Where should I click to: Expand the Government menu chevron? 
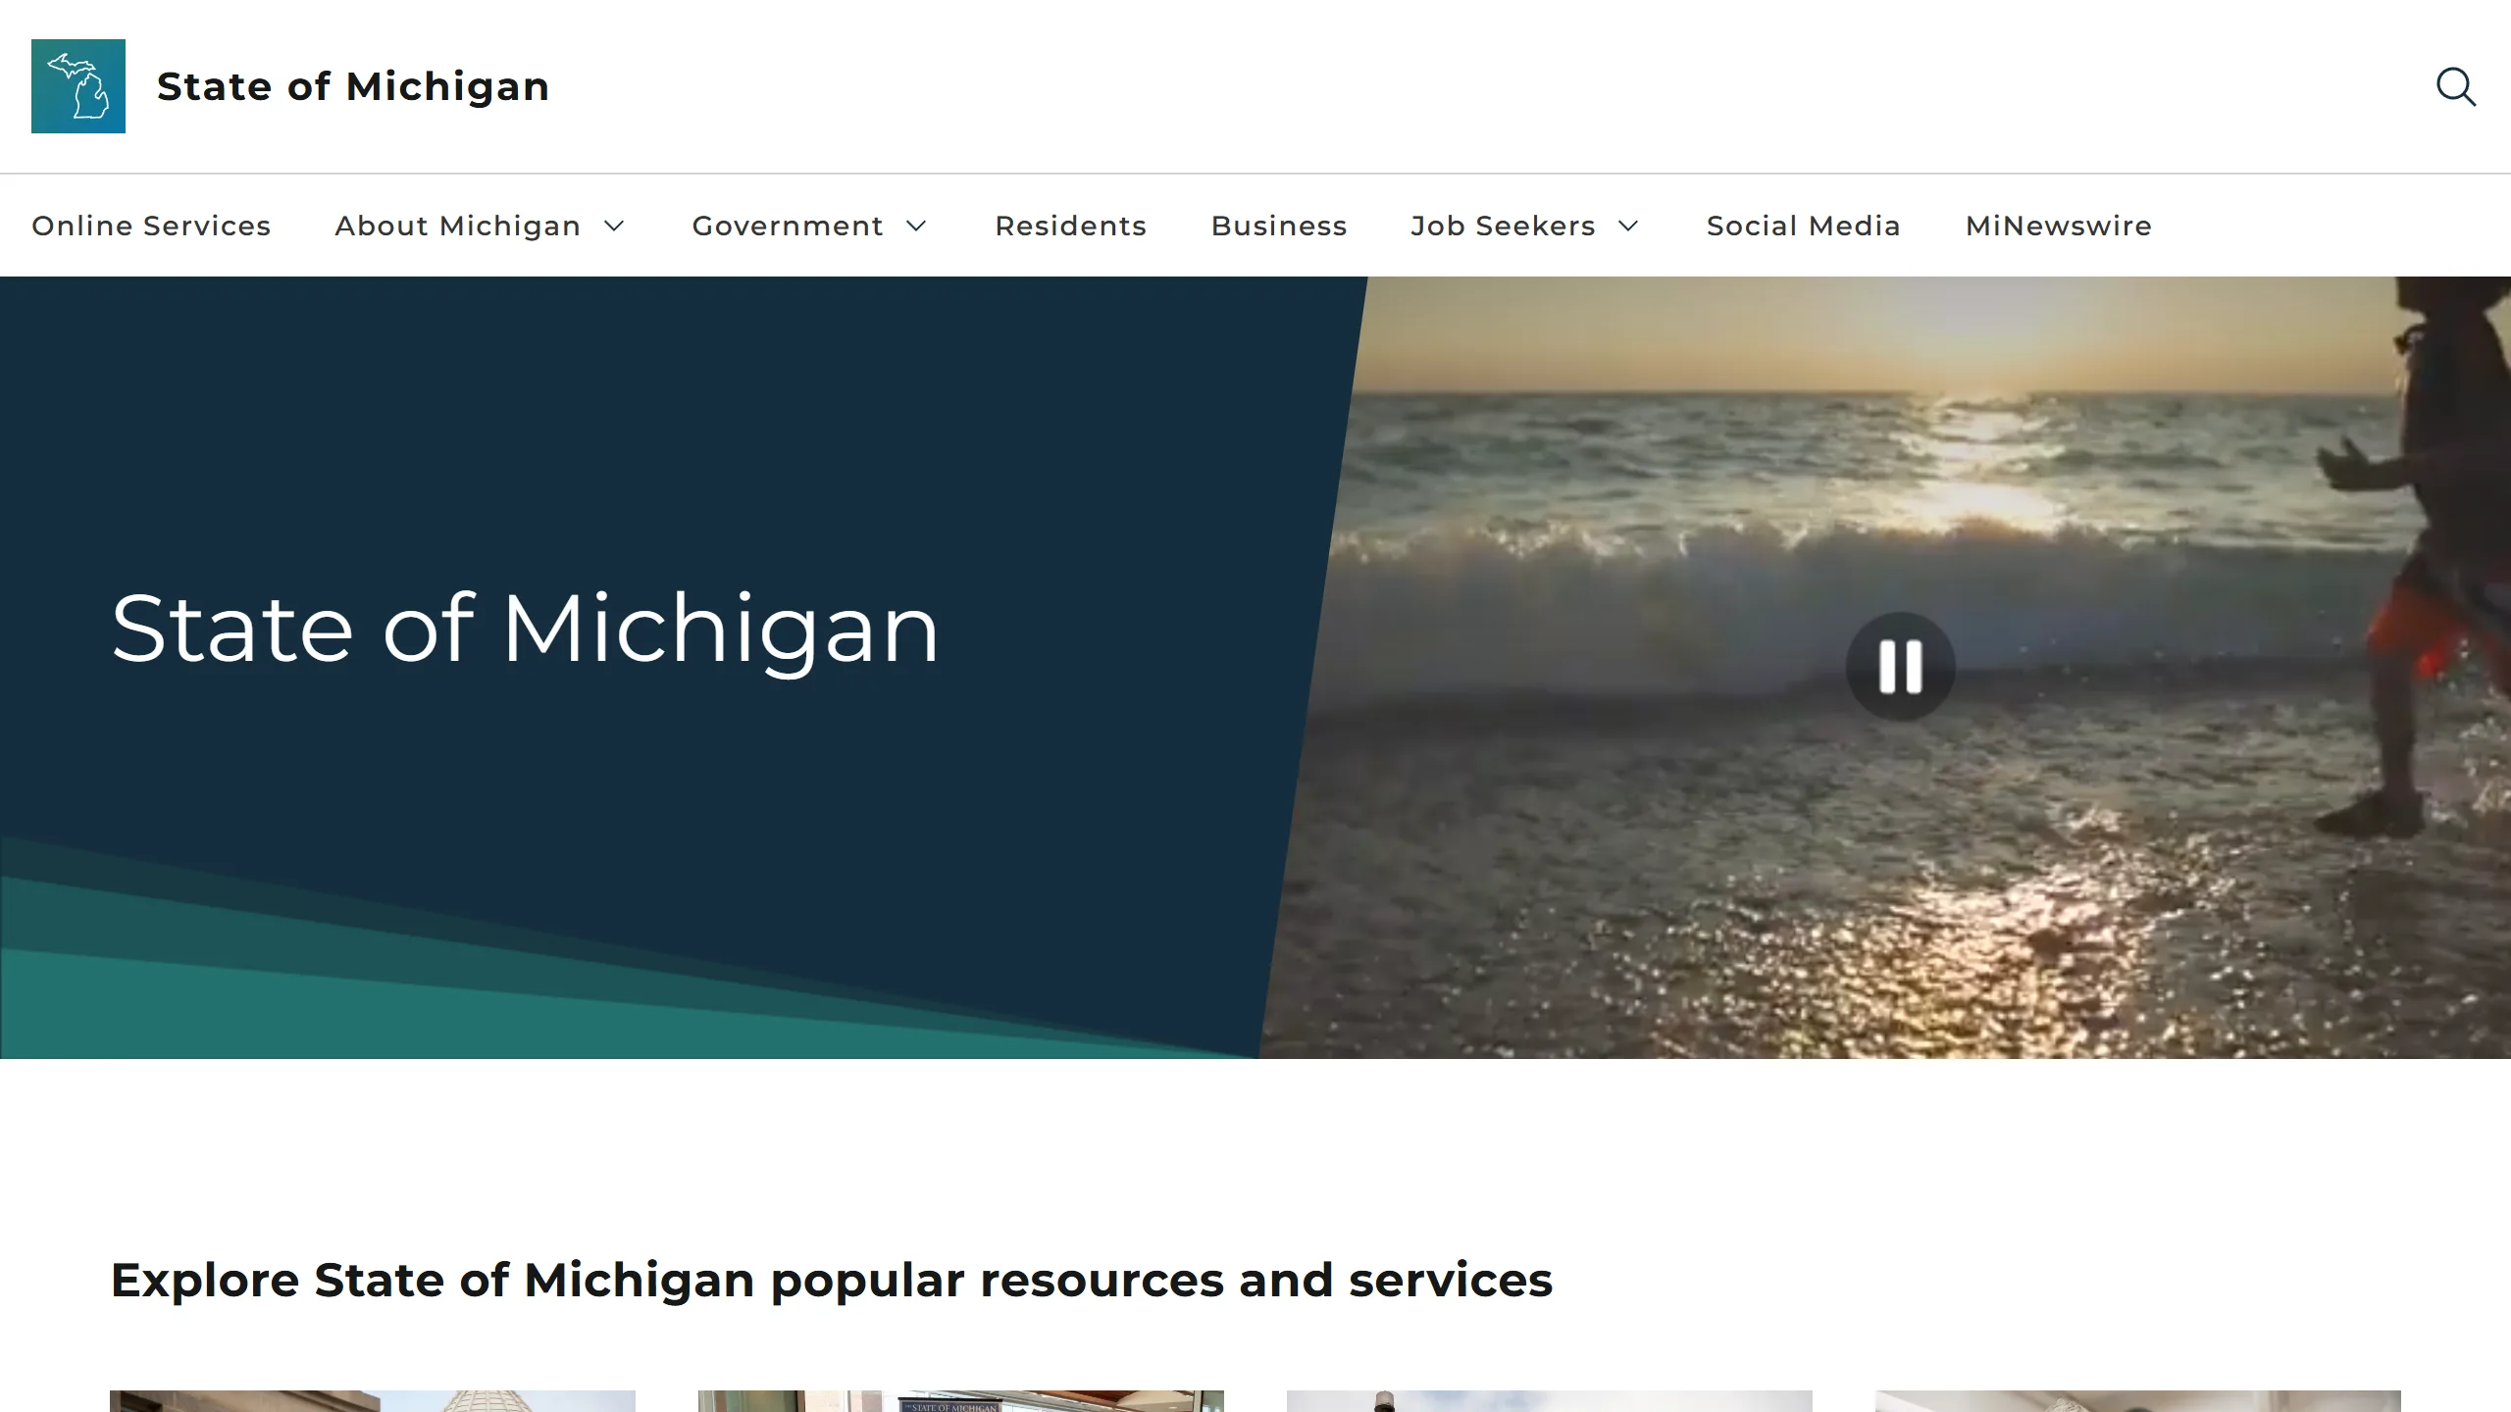(916, 226)
